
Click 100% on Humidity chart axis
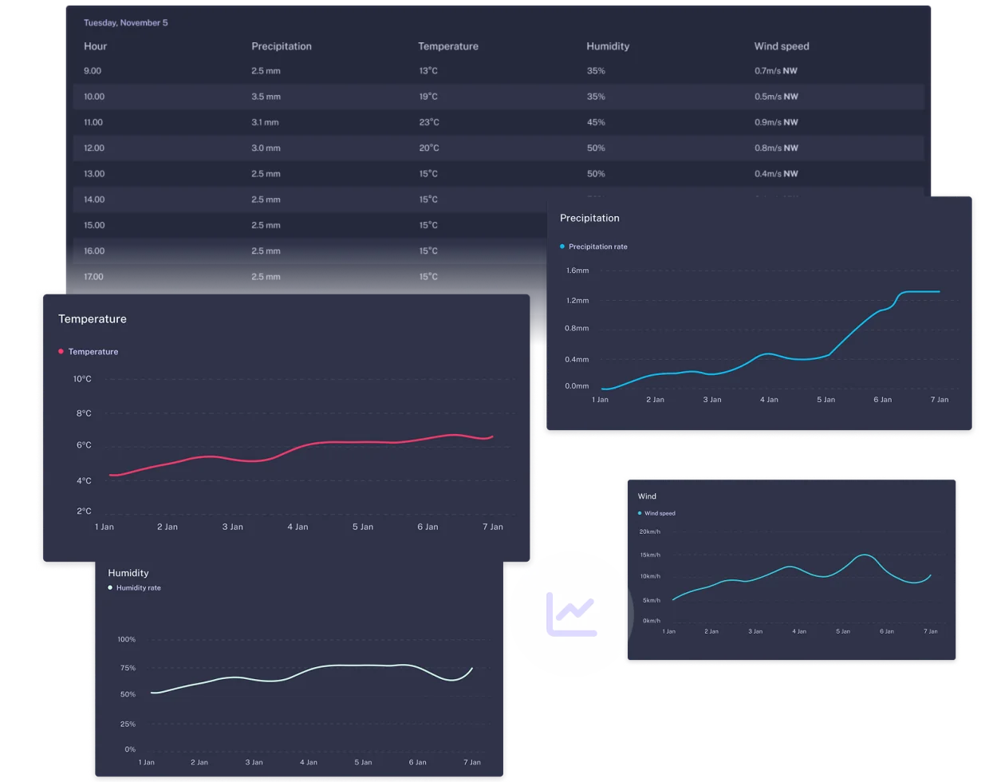(x=127, y=639)
